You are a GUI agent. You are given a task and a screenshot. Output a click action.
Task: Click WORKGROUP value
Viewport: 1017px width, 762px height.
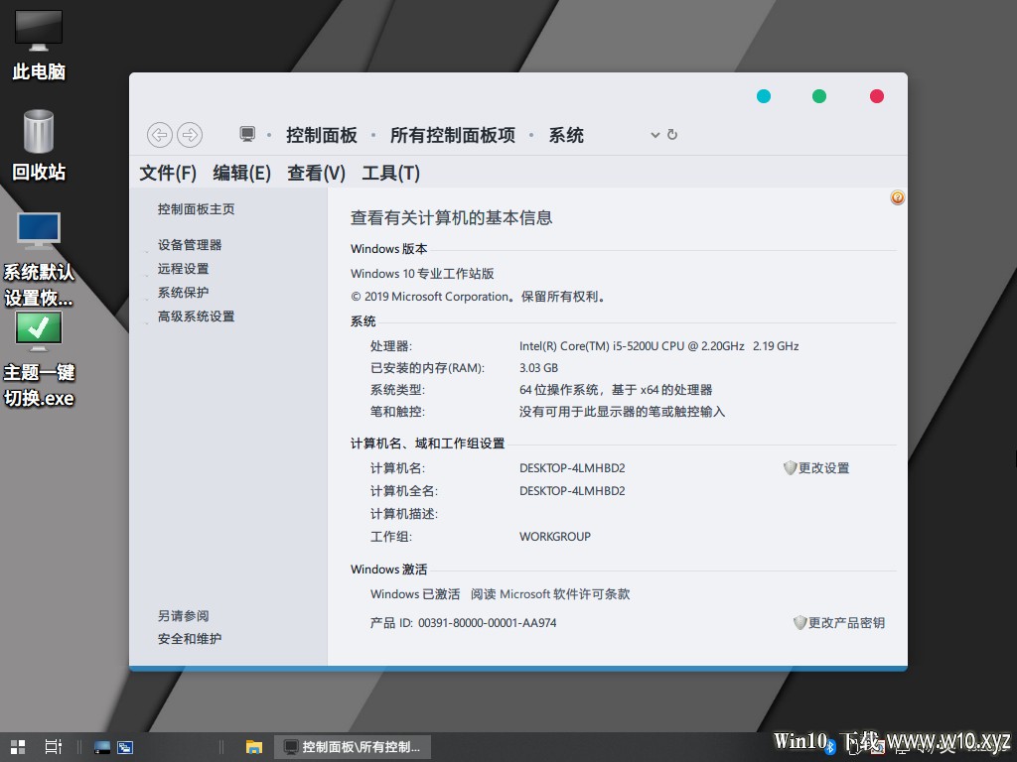[x=554, y=537]
